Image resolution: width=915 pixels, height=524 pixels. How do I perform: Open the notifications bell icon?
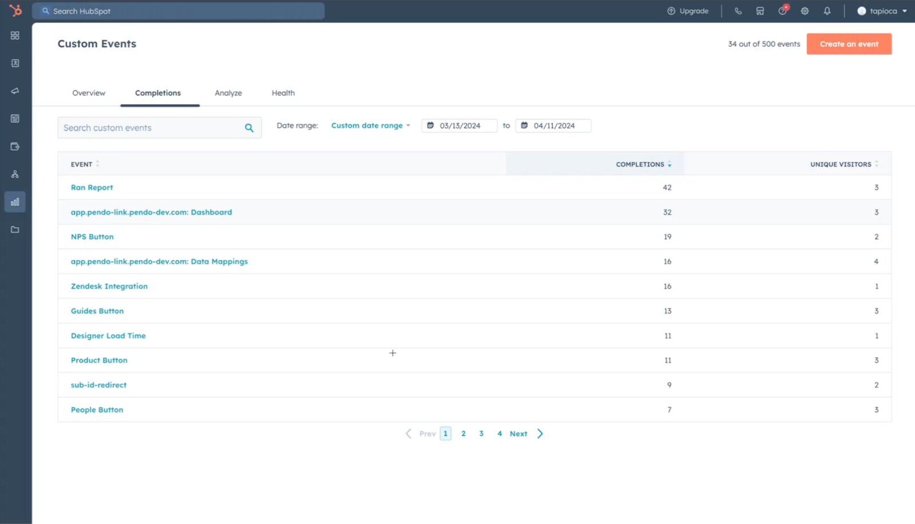point(827,11)
